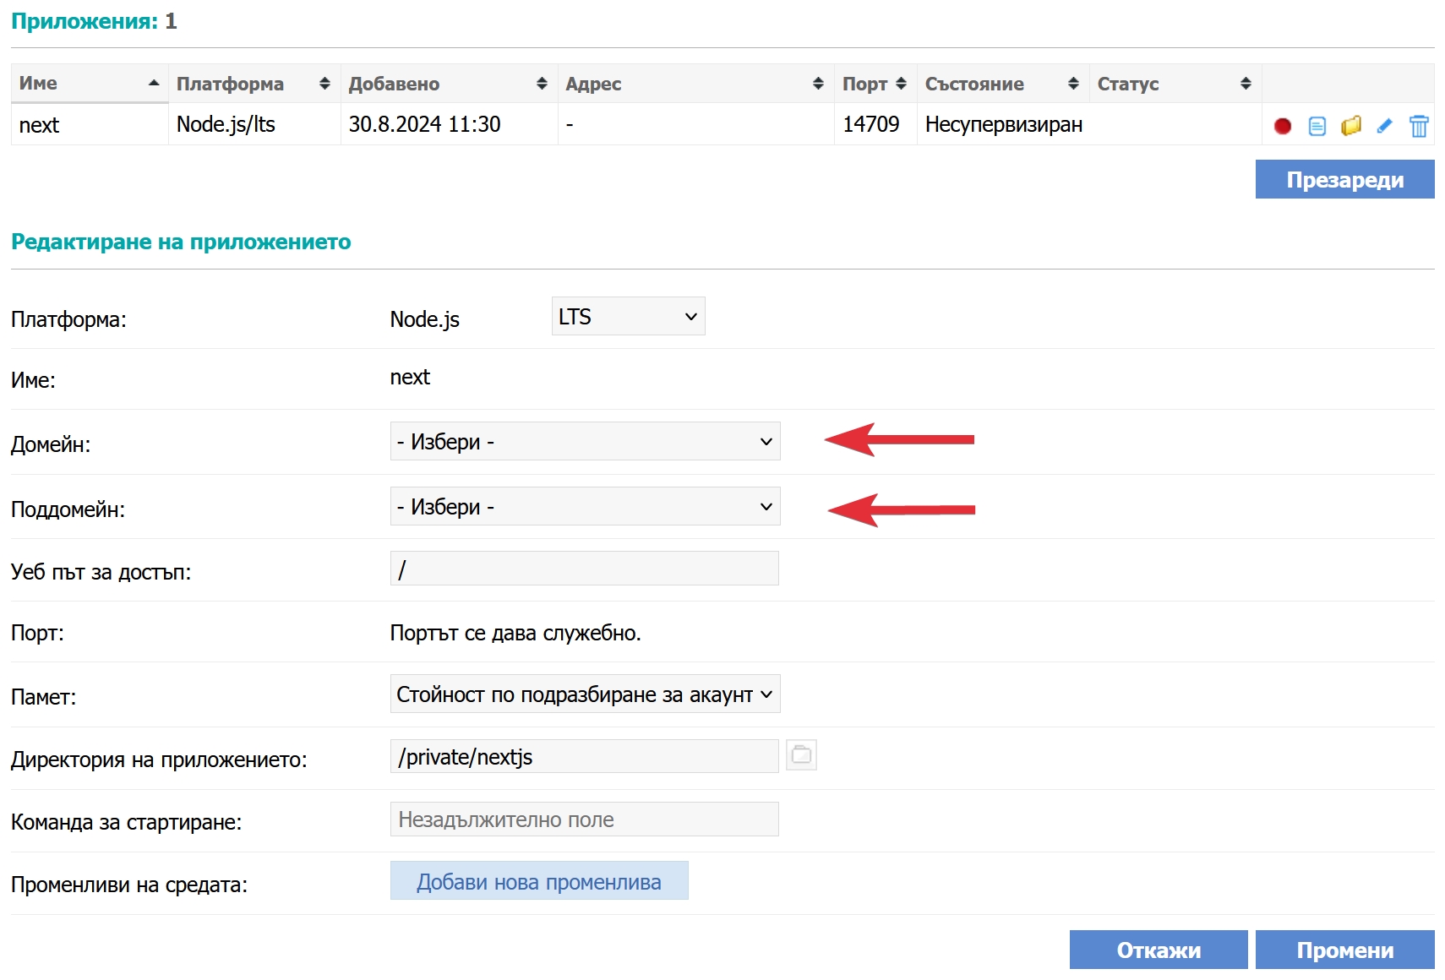Sort table by Порт column

tap(875, 84)
